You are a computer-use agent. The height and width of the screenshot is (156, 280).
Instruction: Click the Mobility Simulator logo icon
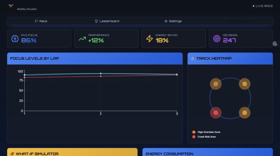pos(11,6)
